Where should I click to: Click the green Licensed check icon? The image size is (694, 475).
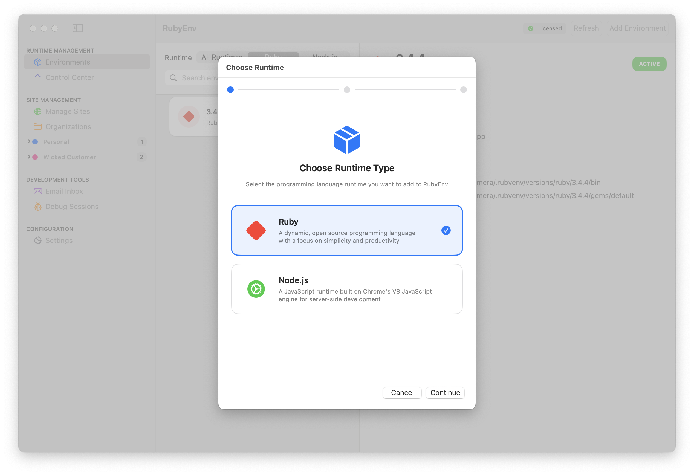tap(531, 28)
